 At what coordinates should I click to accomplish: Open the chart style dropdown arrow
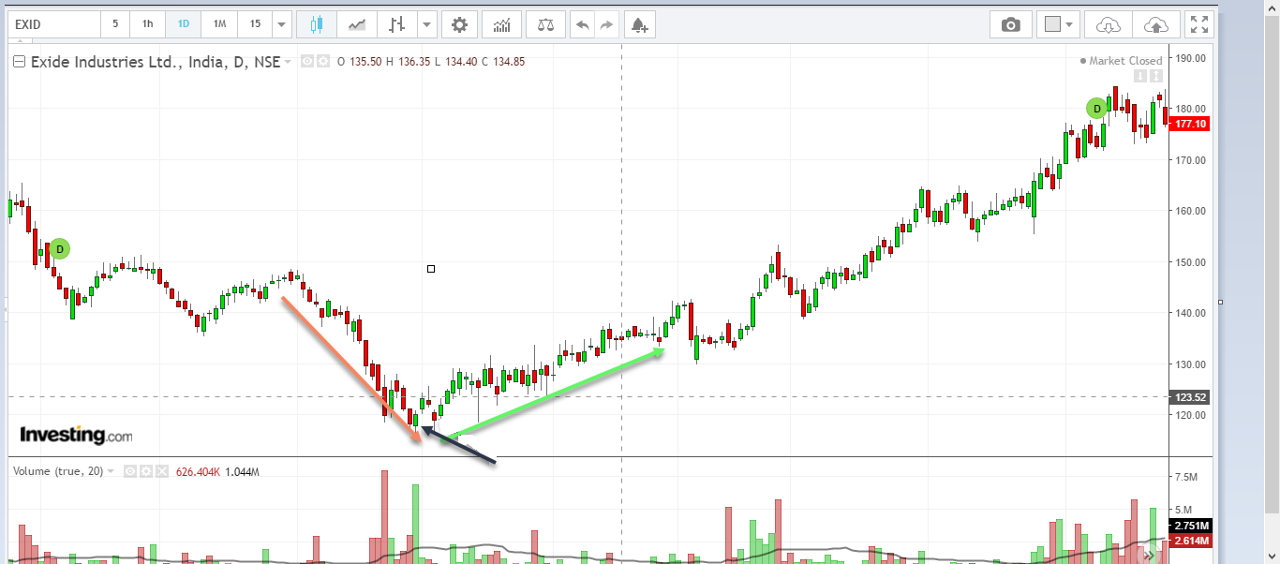pos(426,23)
